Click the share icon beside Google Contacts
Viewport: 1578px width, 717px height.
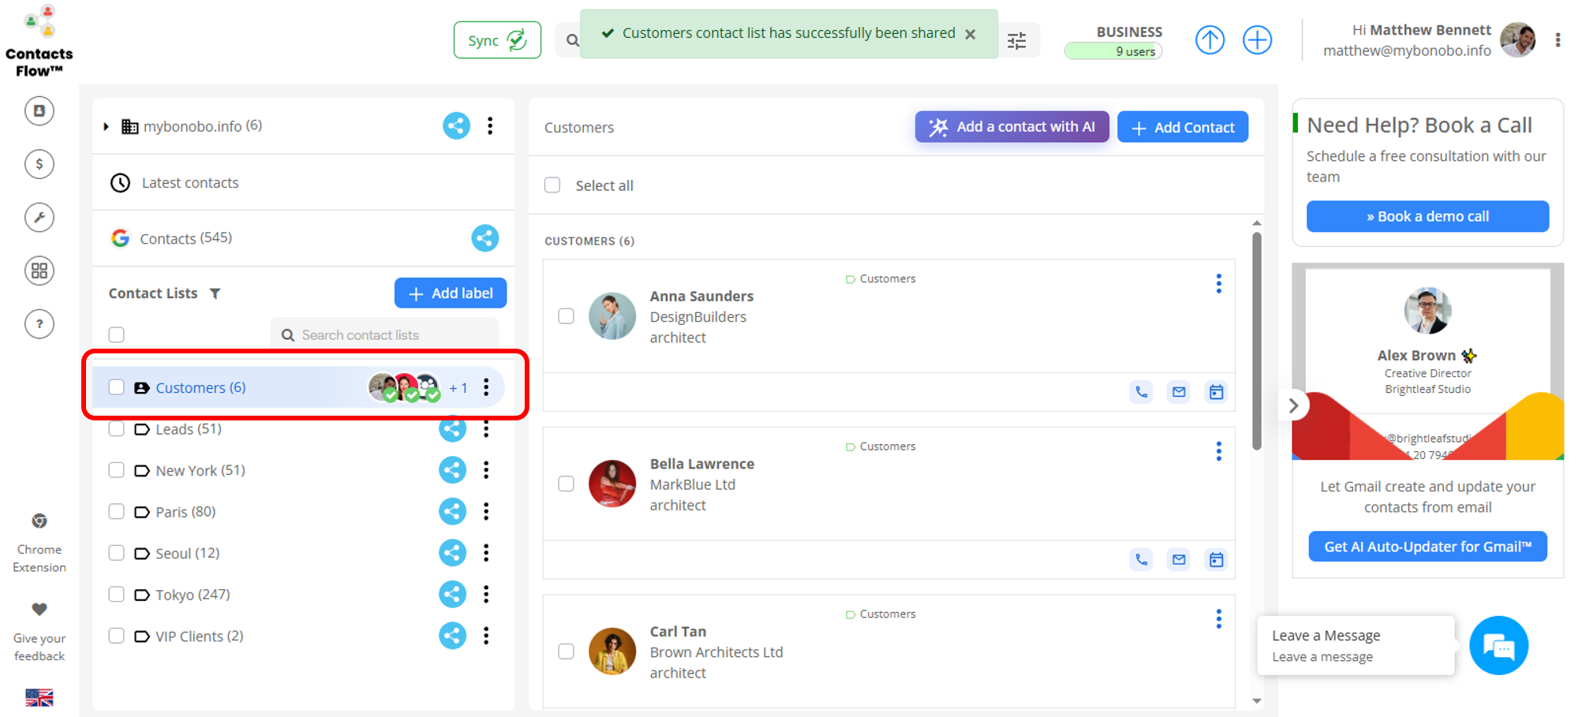(484, 238)
